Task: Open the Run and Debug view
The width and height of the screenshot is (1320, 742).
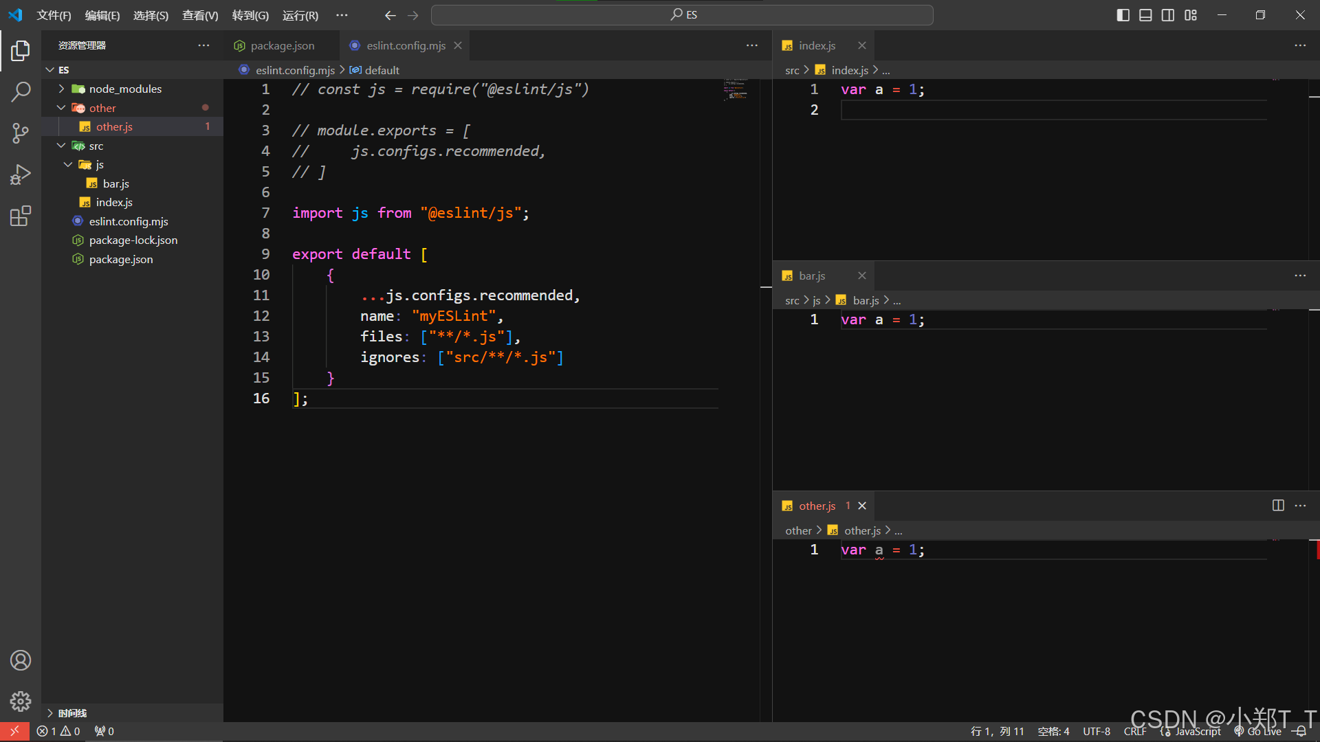Action: point(21,175)
